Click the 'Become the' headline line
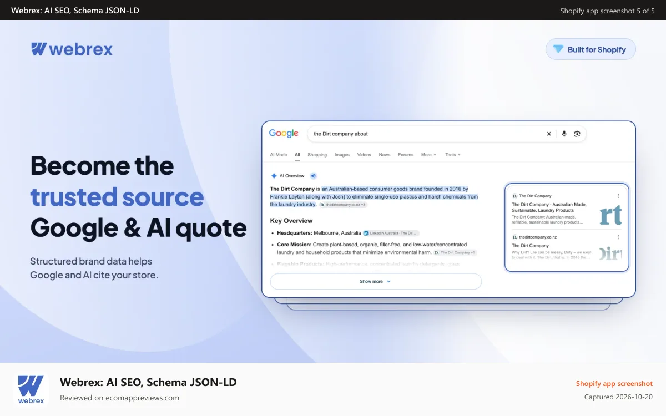The width and height of the screenshot is (666, 416). pos(102,166)
